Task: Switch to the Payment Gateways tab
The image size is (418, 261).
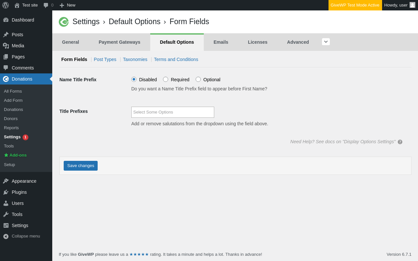Action: click(x=120, y=42)
